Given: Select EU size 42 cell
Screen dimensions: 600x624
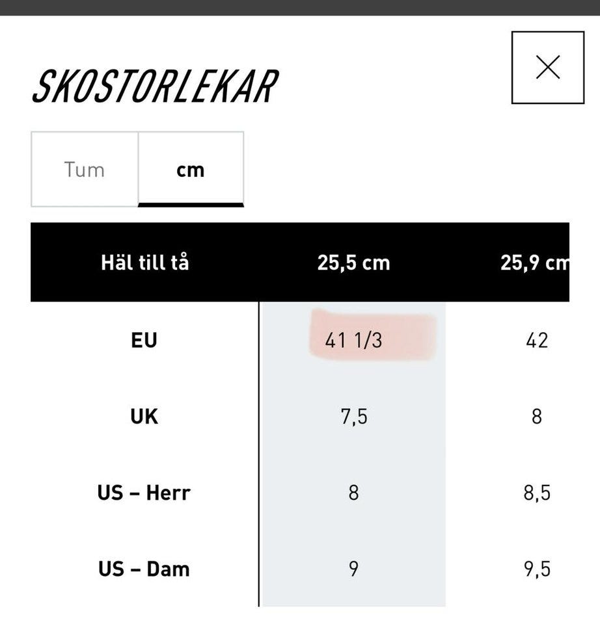Looking at the screenshot, I should pyautogui.click(x=537, y=340).
